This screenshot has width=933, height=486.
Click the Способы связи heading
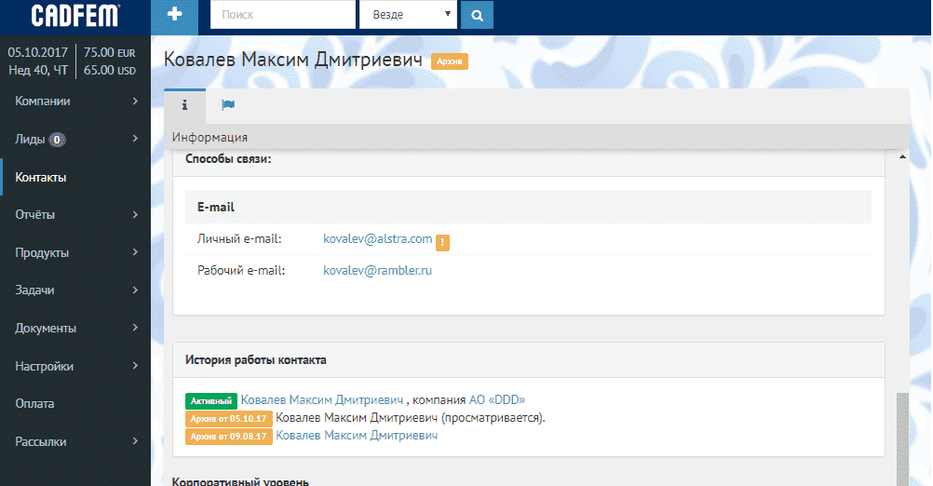pos(228,159)
